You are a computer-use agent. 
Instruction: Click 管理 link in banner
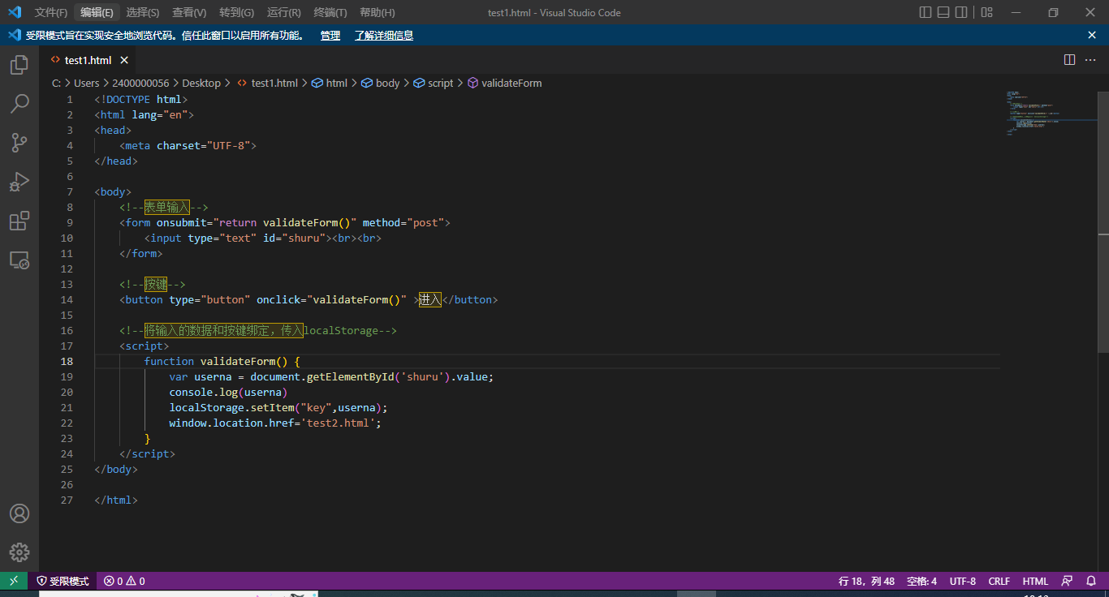tap(330, 35)
